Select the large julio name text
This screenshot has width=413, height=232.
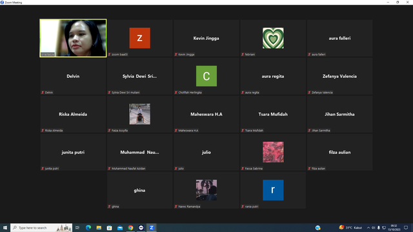pos(206,152)
